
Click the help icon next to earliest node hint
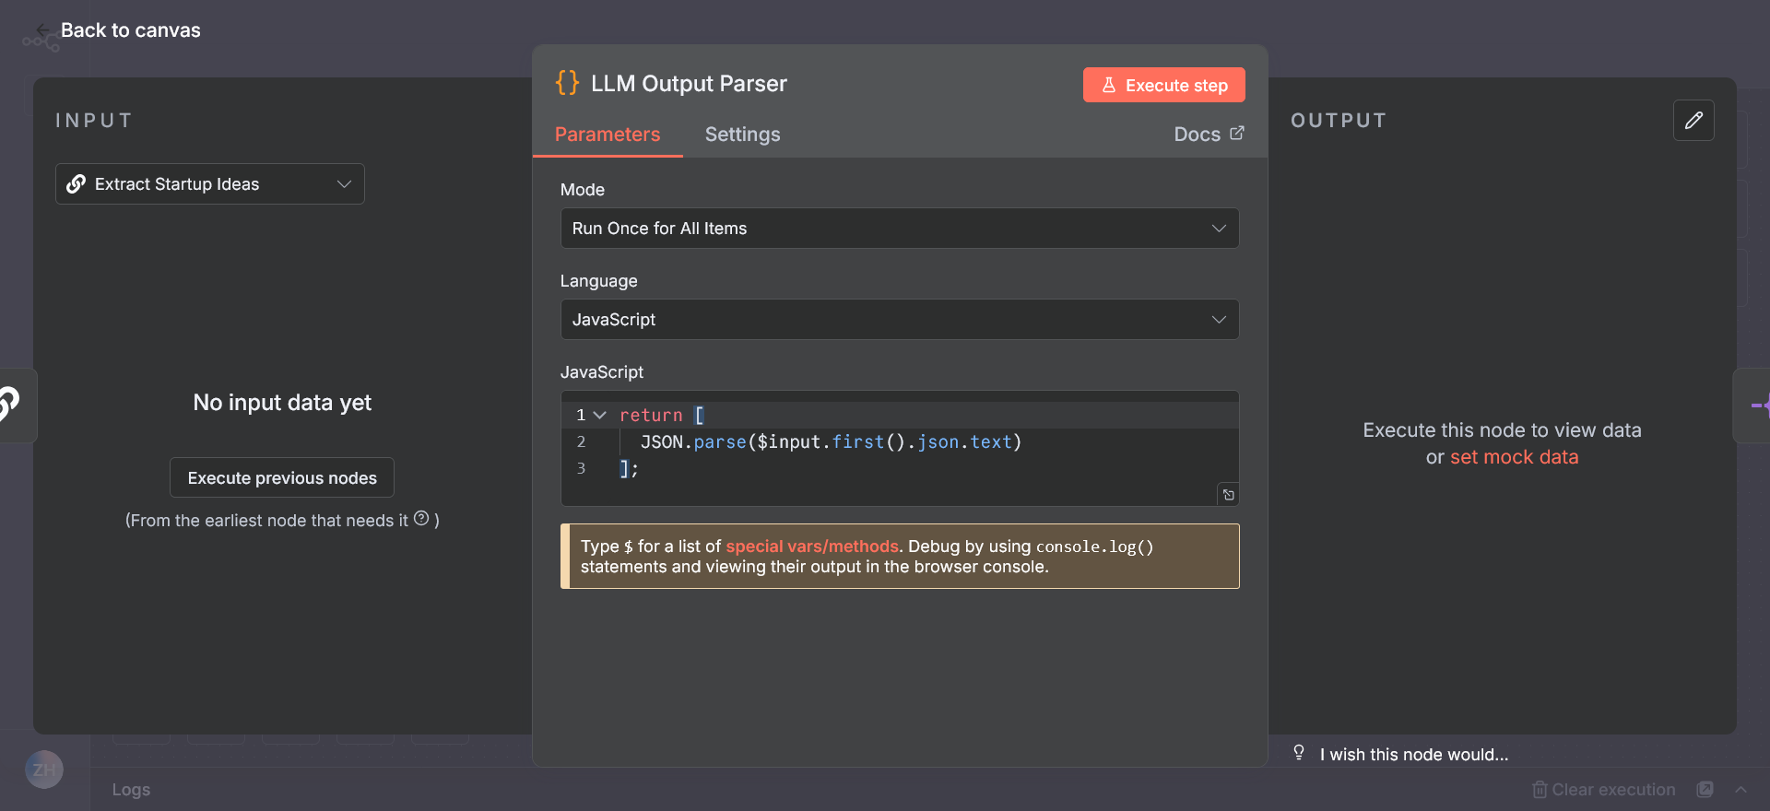tap(421, 519)
